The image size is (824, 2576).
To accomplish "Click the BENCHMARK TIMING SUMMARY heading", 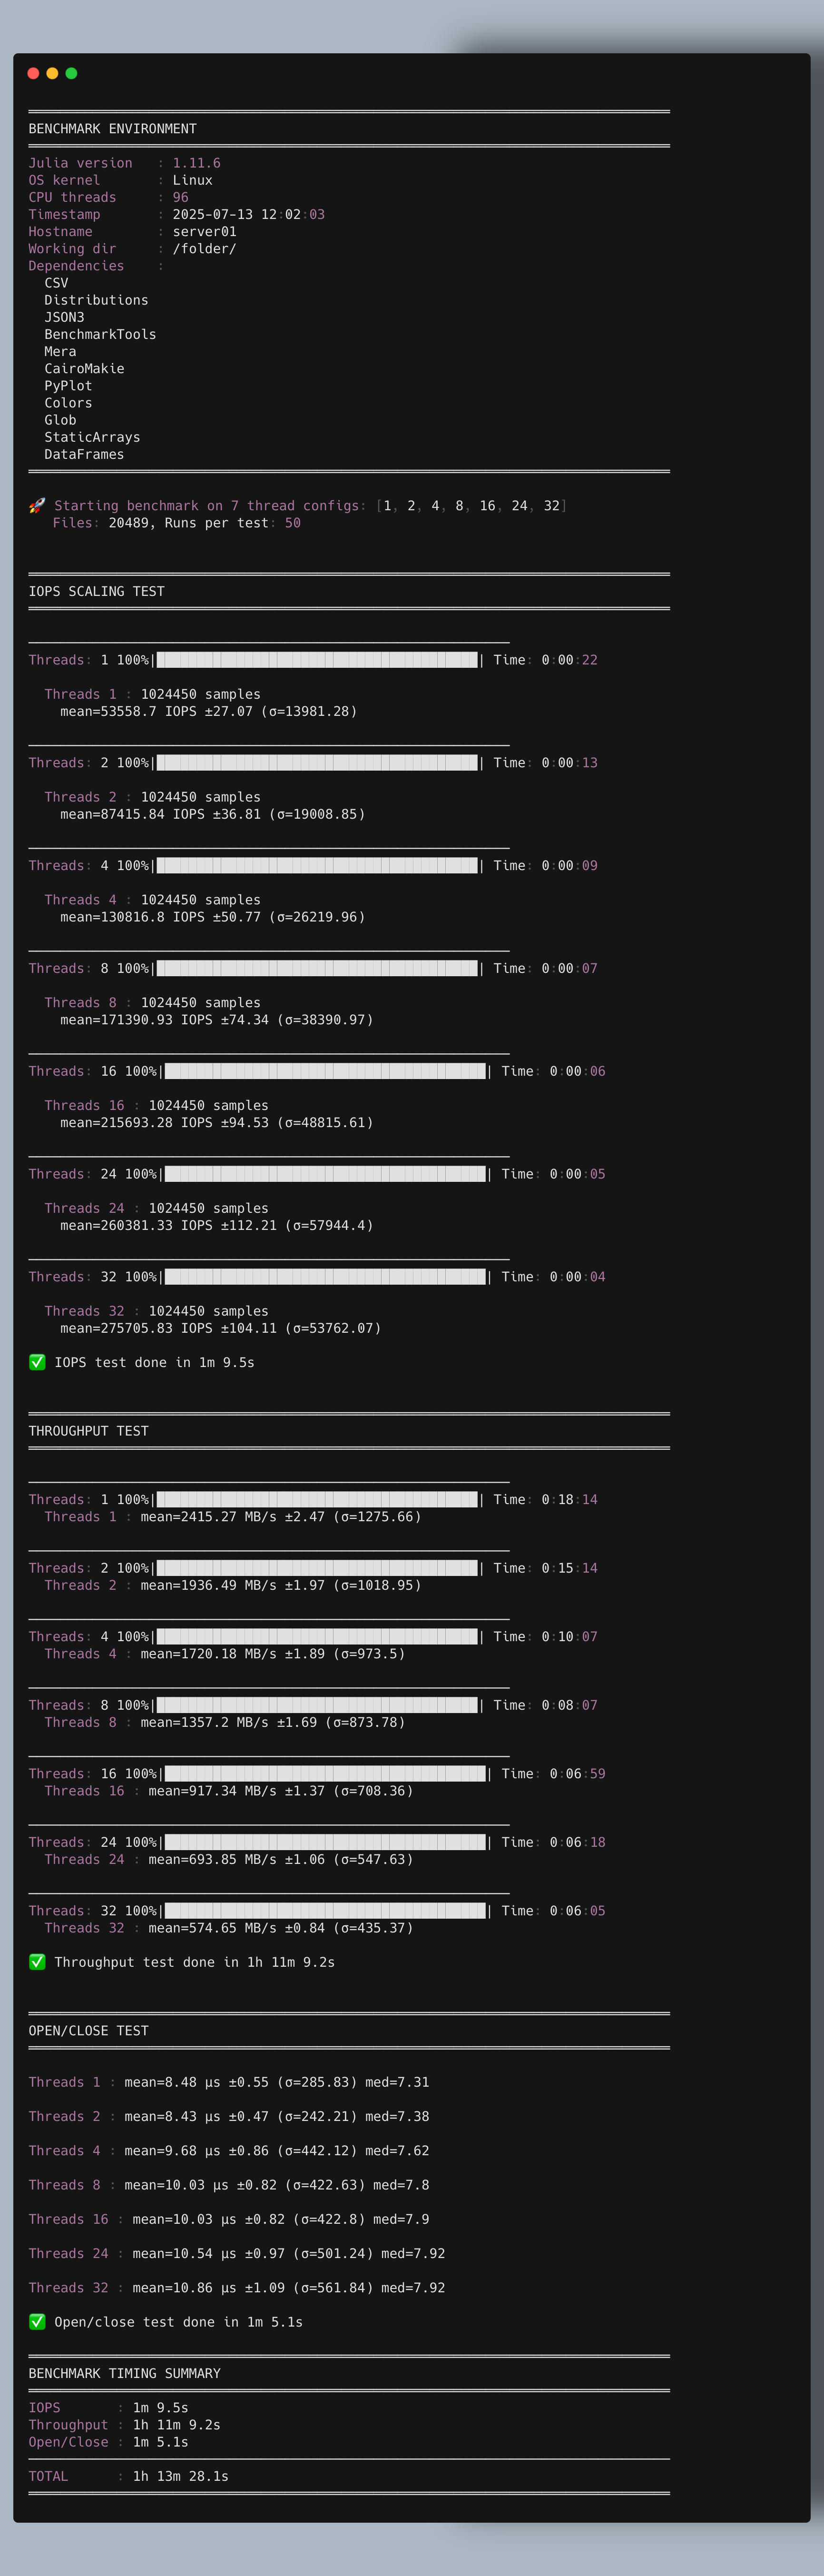I will tap(124, 2373).
